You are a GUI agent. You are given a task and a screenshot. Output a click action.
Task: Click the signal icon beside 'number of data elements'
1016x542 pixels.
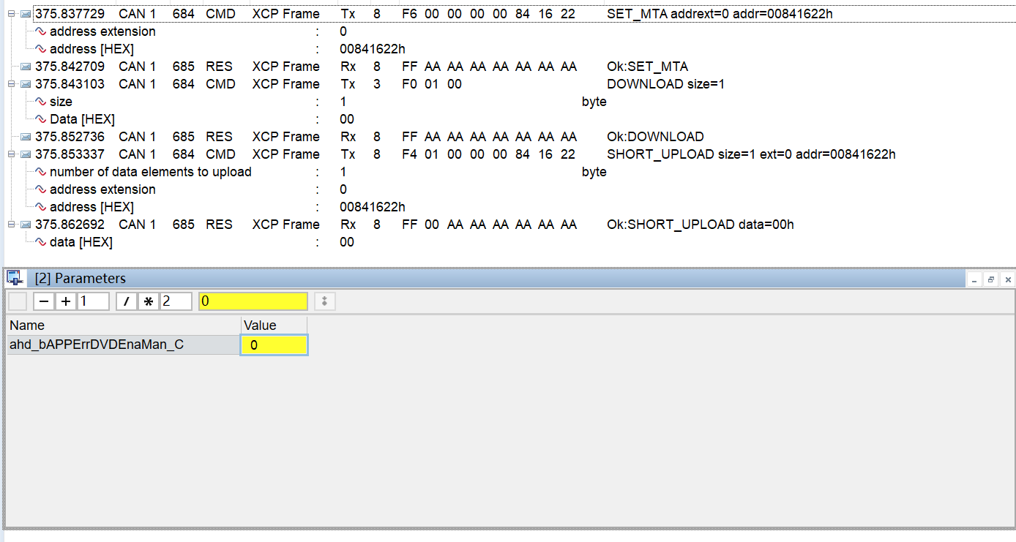click(x=41, y=172)
